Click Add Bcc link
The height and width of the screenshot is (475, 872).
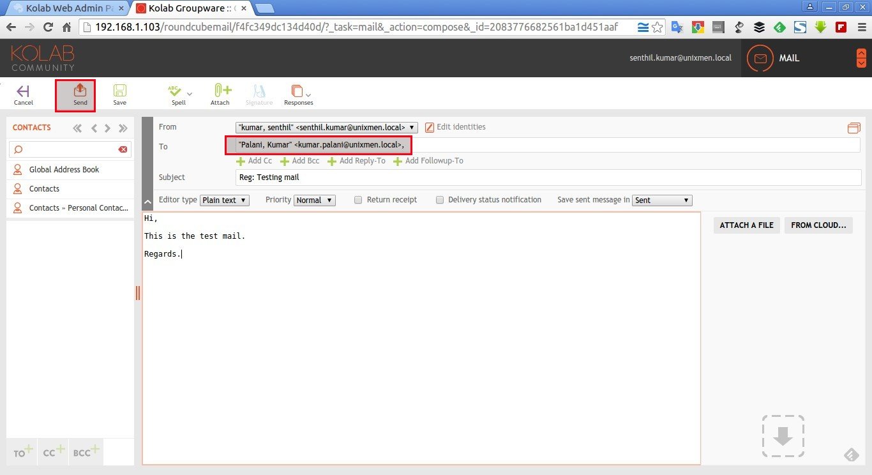[x=300, y=161]
